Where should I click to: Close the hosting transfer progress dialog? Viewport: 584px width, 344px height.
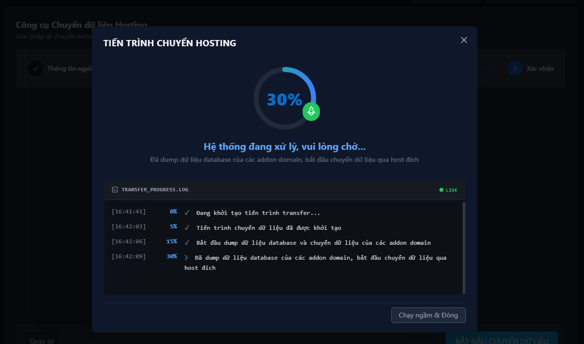tap(464, 40)
